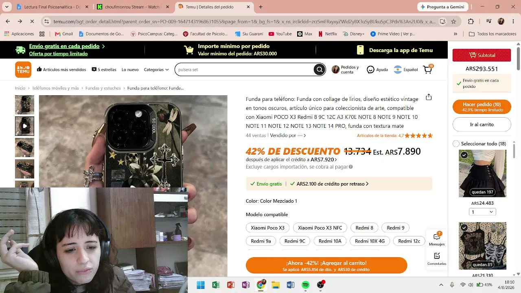Image resolution: width=521 pixels, height=293 pixels.
Task: Open the Comentarios feedback icon
Action: (x=437, y=258)
